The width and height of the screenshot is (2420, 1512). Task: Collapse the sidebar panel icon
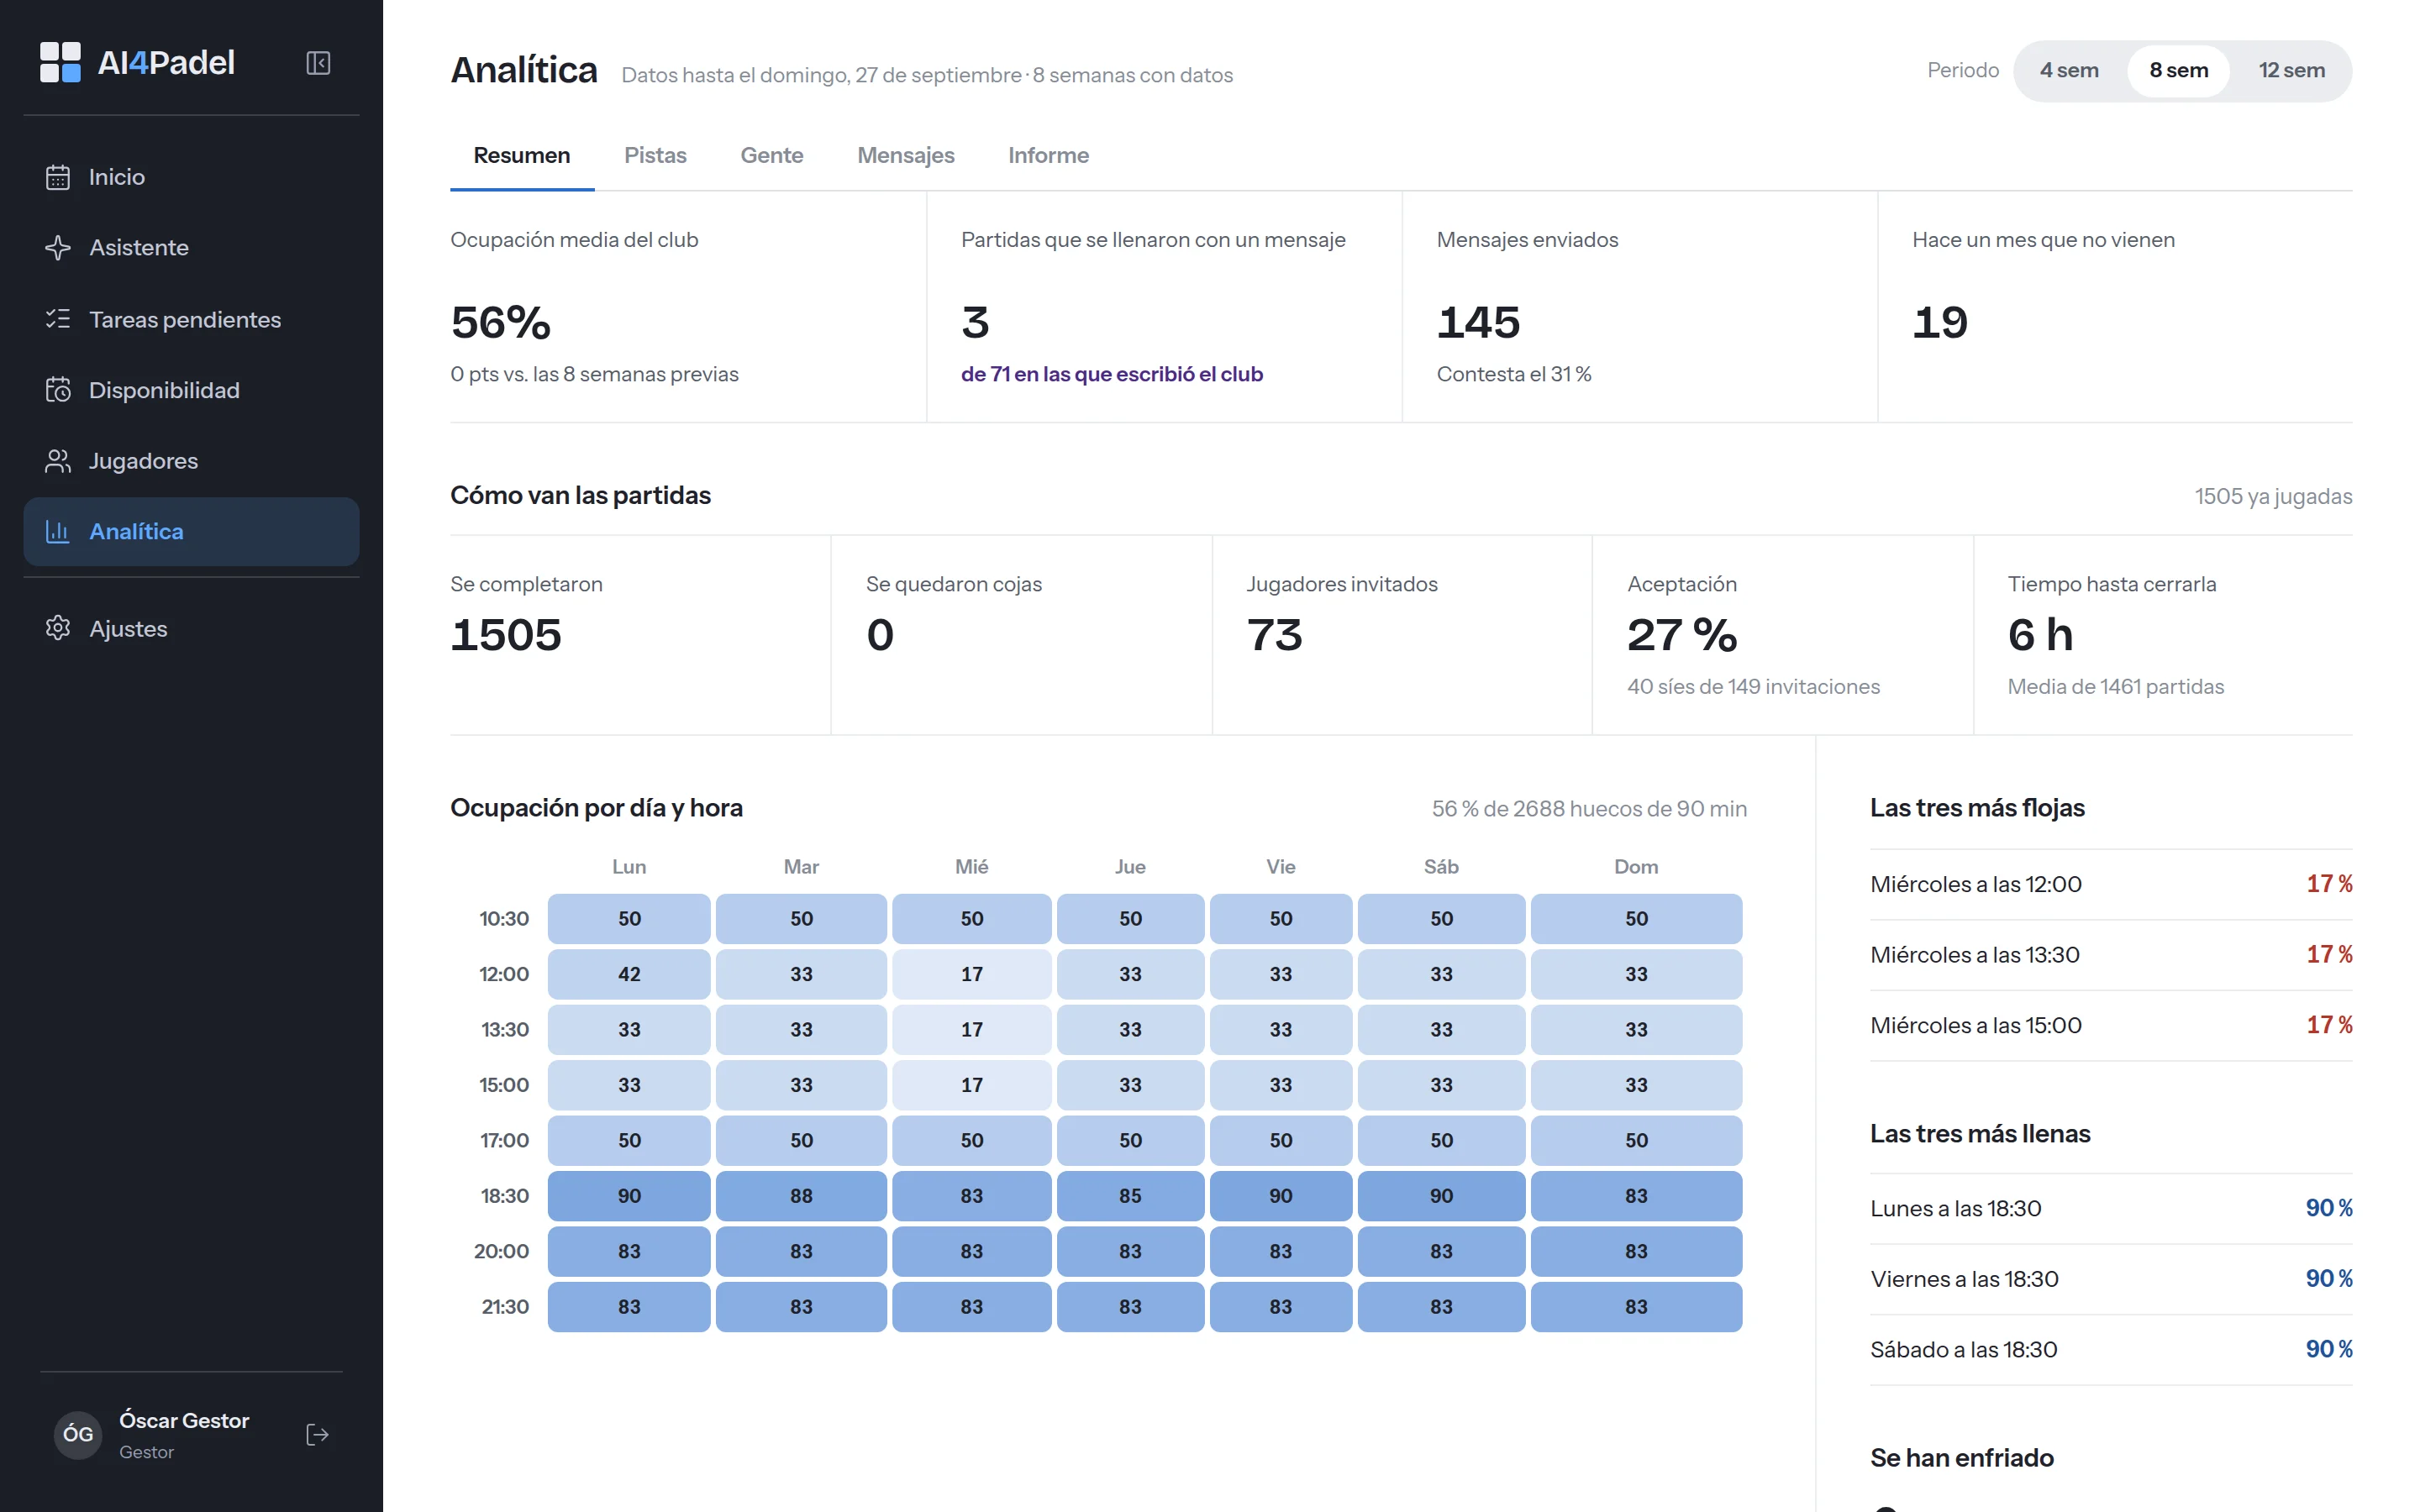pyautogui.click(x=318, y=63)
